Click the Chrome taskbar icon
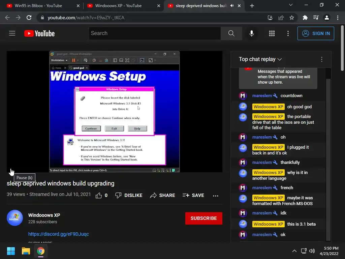The width and height of the screenshot is (345, 259). (41, 251)
